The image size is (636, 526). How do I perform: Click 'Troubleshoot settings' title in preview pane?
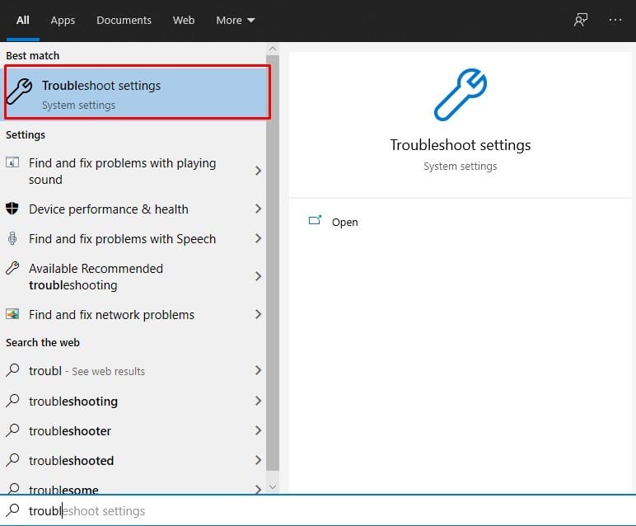(x=460, y=145)
